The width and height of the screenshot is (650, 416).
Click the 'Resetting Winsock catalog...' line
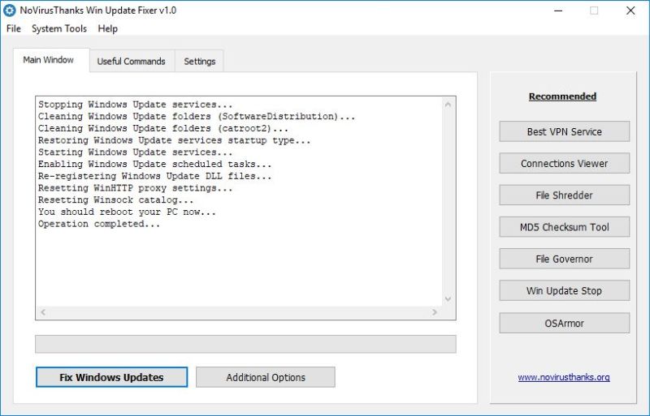[115, 200]
